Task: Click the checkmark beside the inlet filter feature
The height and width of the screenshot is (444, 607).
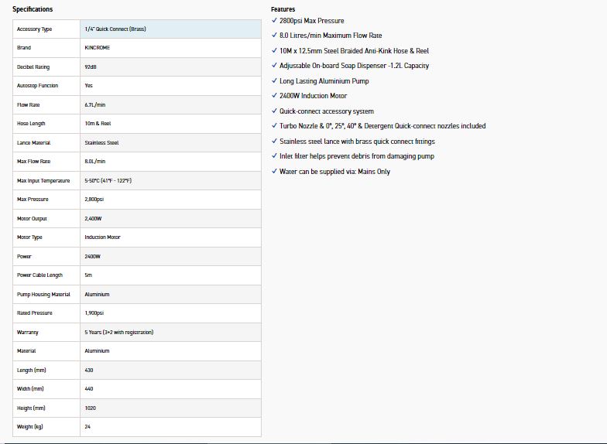Action: (274, 156)
